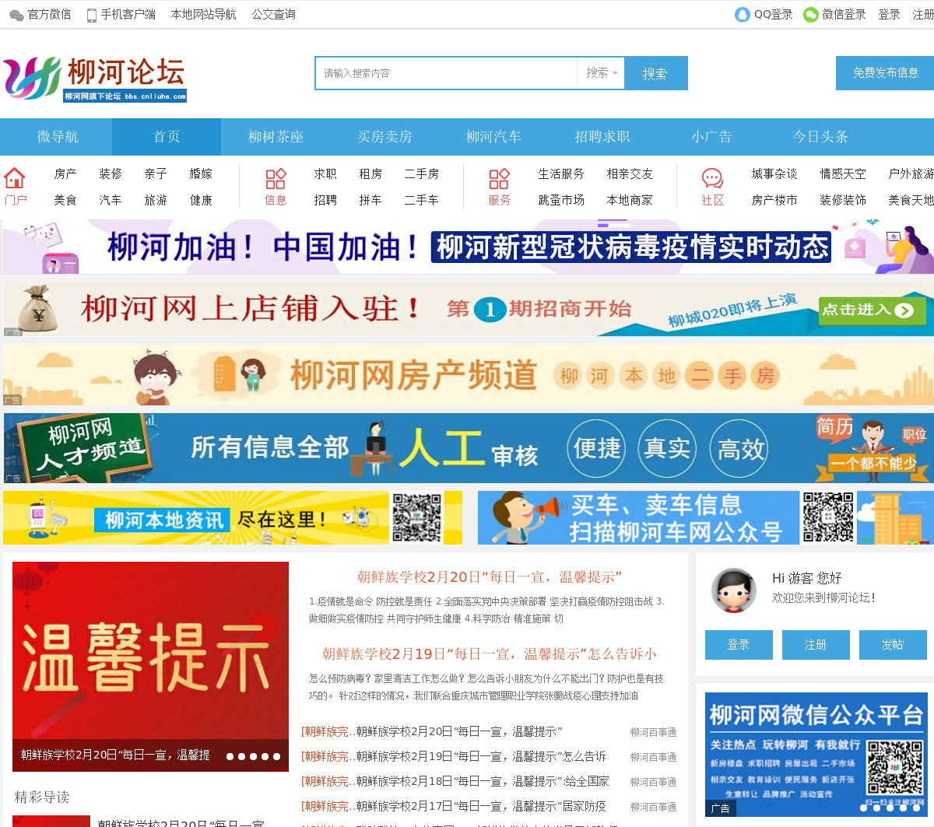
Task: Open the 柳河网微信公众平台 ad image
Action: [x=816, y=754]
